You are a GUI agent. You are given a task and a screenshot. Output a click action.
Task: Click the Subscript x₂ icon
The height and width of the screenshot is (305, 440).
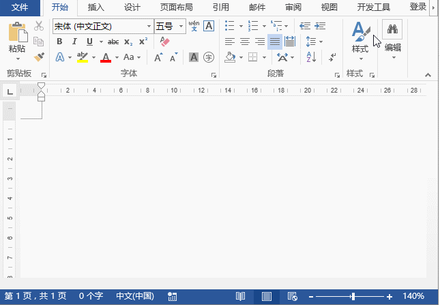point(128,42)
